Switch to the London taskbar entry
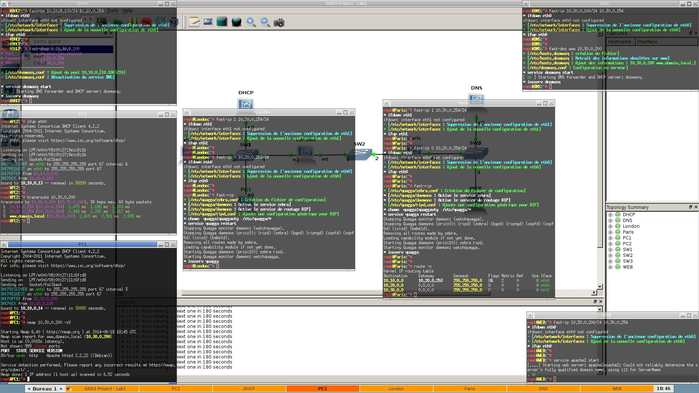The image size is (699, 393). point(396,389)
